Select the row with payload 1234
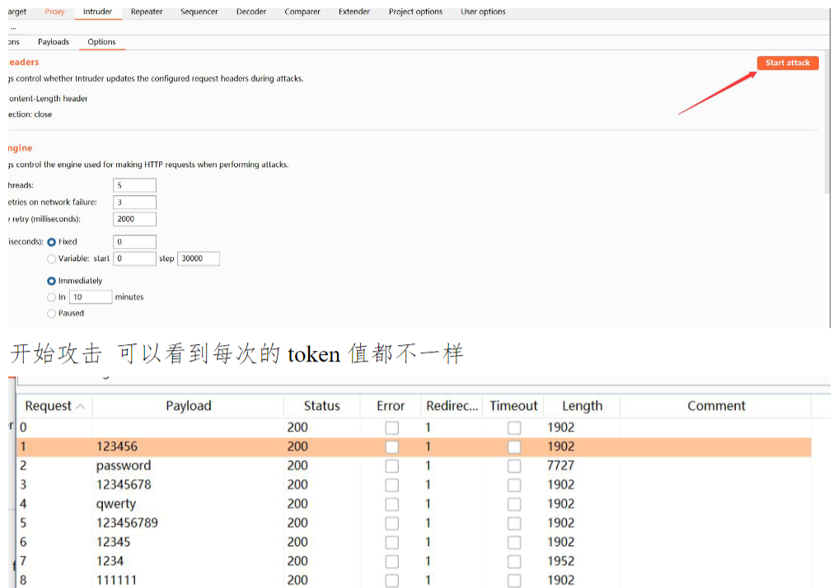Screen dimensions: 833x588 tap(110, 561)
